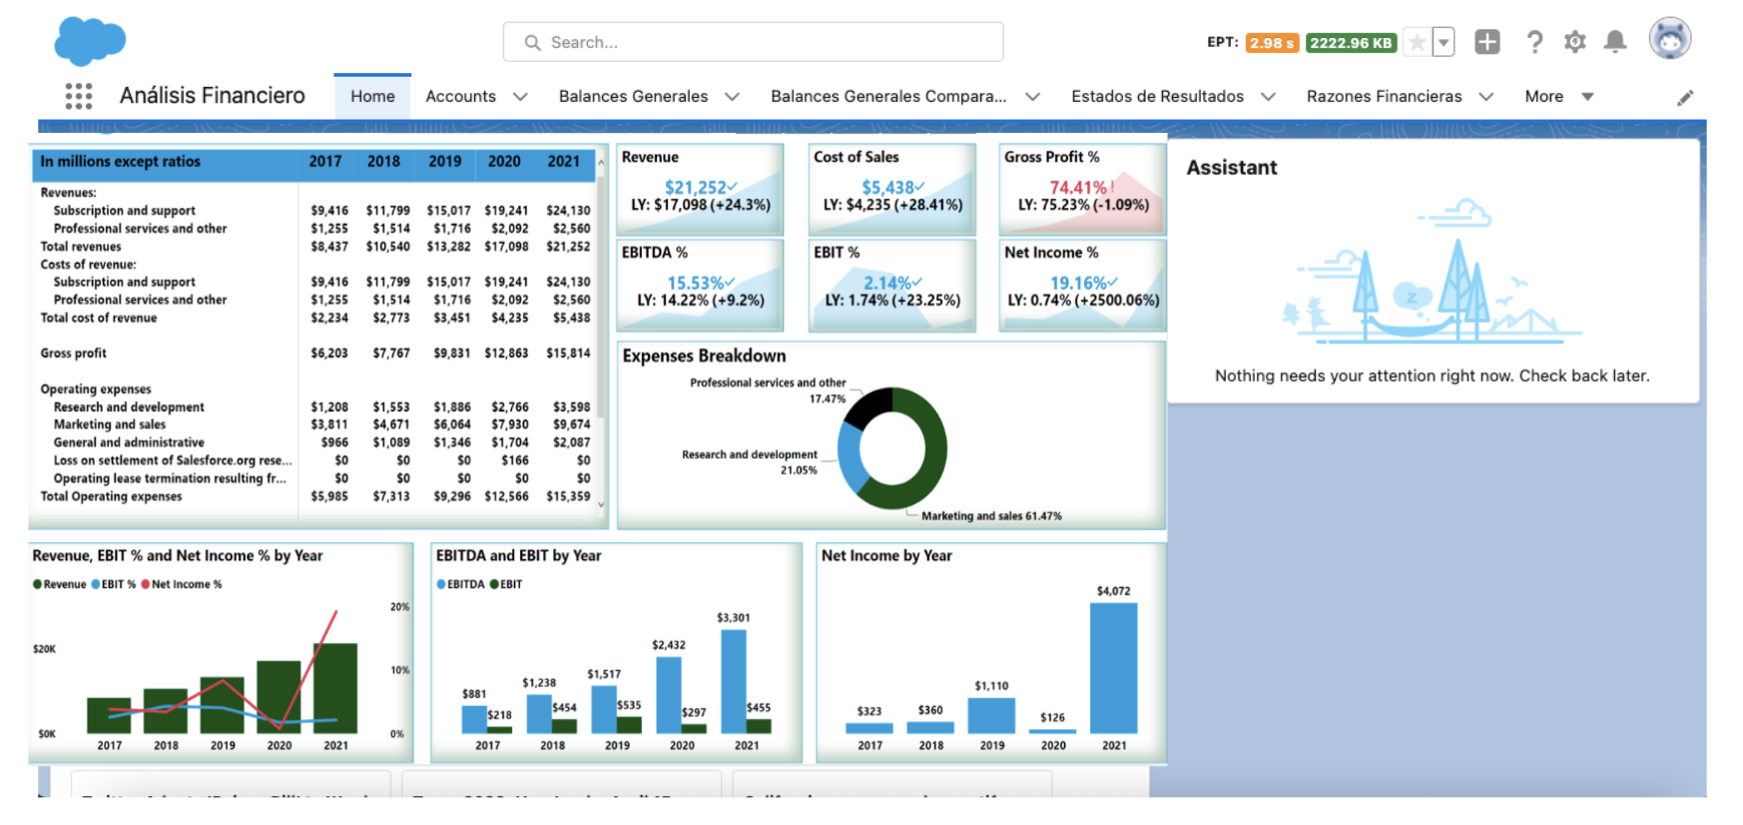Click the Revenue KPI card
Image resolution: width=1743 pixels, height=825 pixels.
coord(700,190)
